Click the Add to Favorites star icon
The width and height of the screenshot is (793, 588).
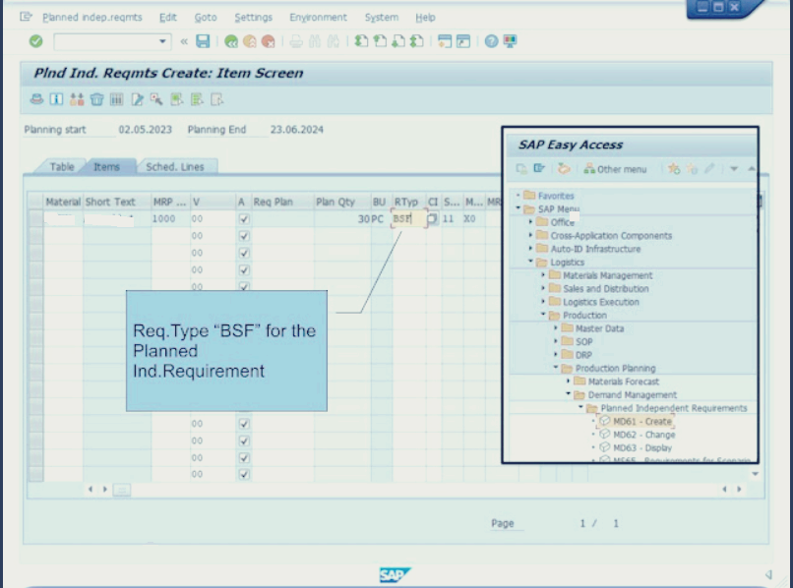pyautogui.click(x=674, y=169)
